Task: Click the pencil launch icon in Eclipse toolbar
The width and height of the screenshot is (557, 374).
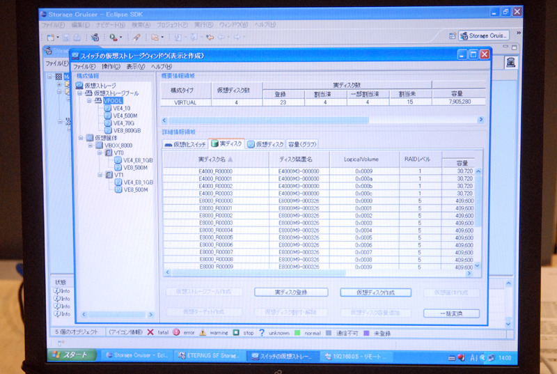Action: [136, 37]
